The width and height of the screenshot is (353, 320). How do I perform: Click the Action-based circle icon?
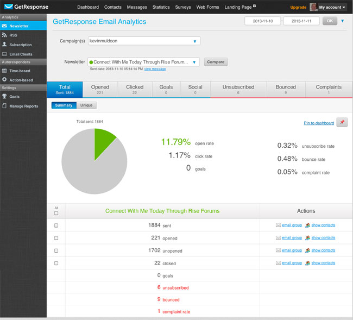4,79
